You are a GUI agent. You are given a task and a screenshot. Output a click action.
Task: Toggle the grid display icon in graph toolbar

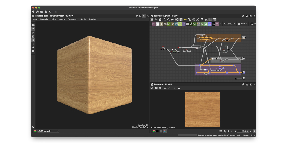[x=210, y=20]
